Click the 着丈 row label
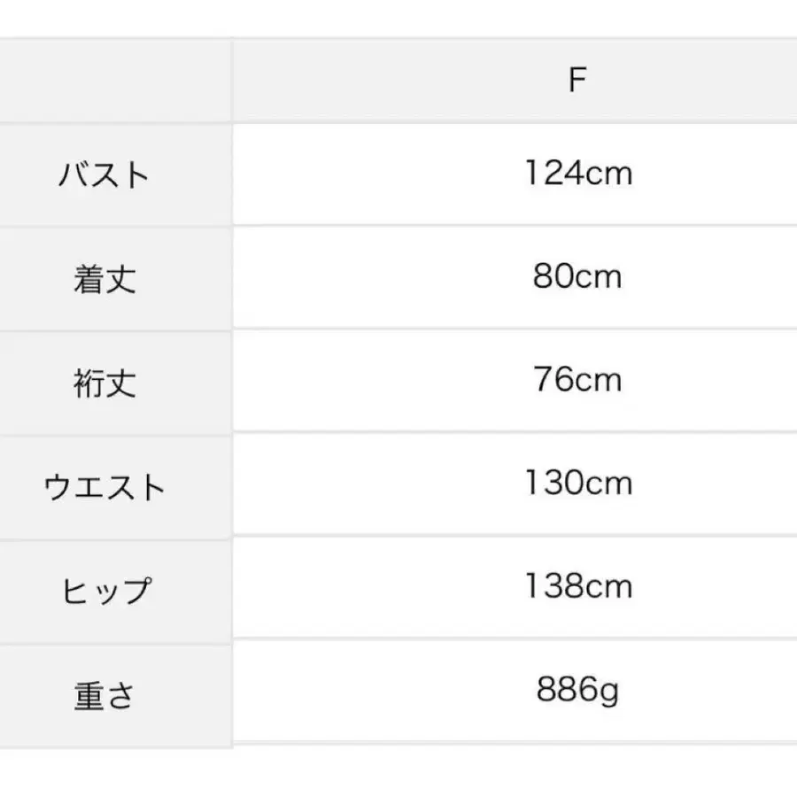Viewport: 797px width, 797px height. click(x=104, y=279)
